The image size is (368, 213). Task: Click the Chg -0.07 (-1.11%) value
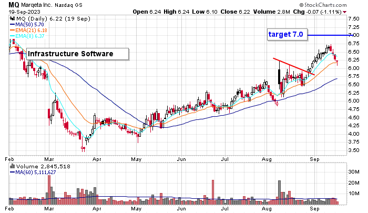[x=318, y=12]
